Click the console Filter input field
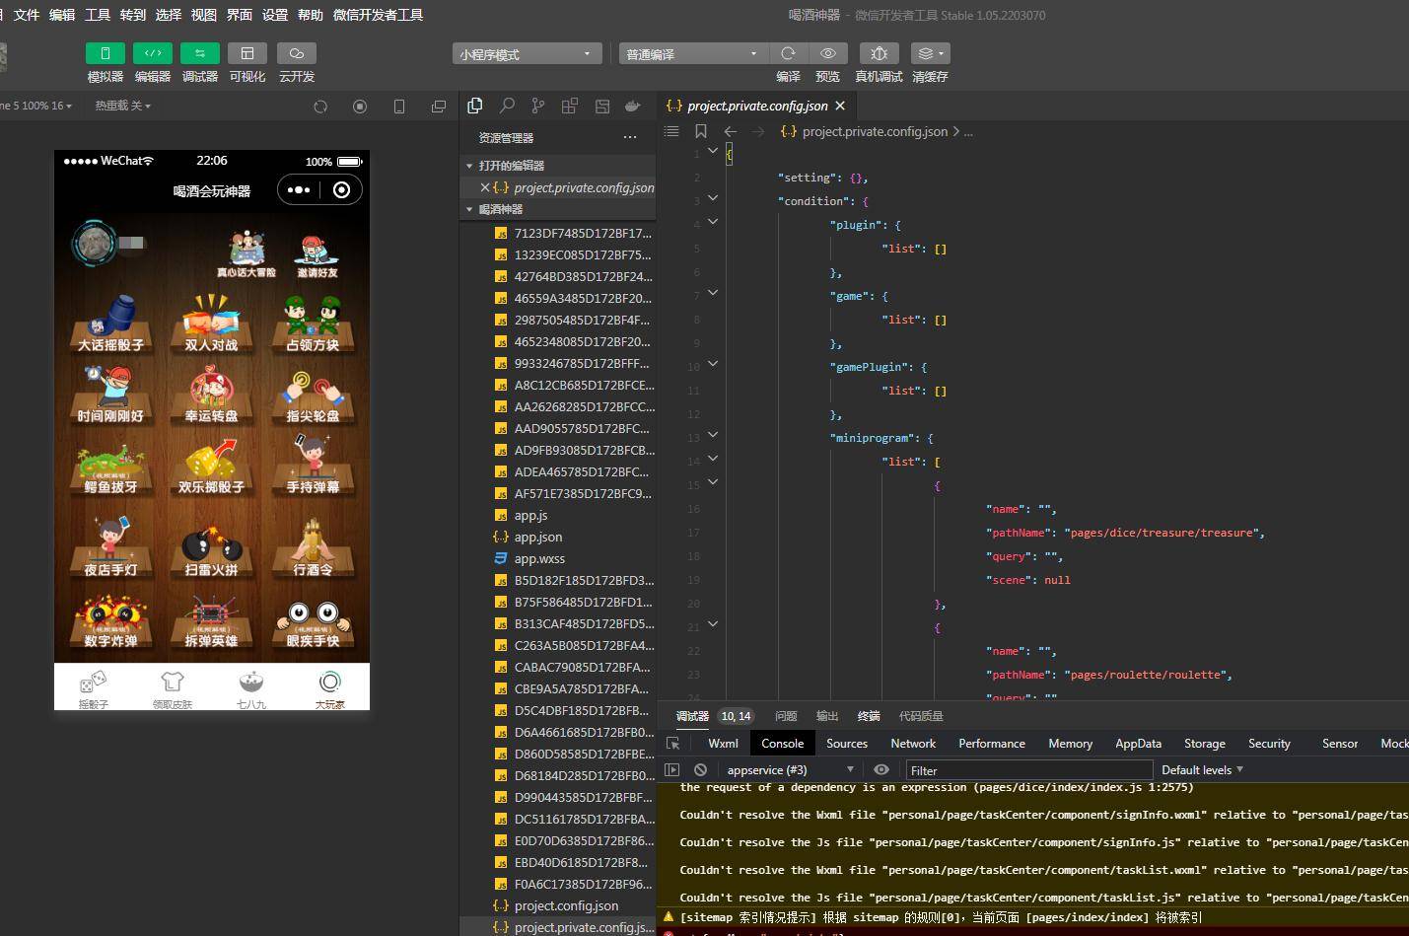 [x=1028, y=770]
